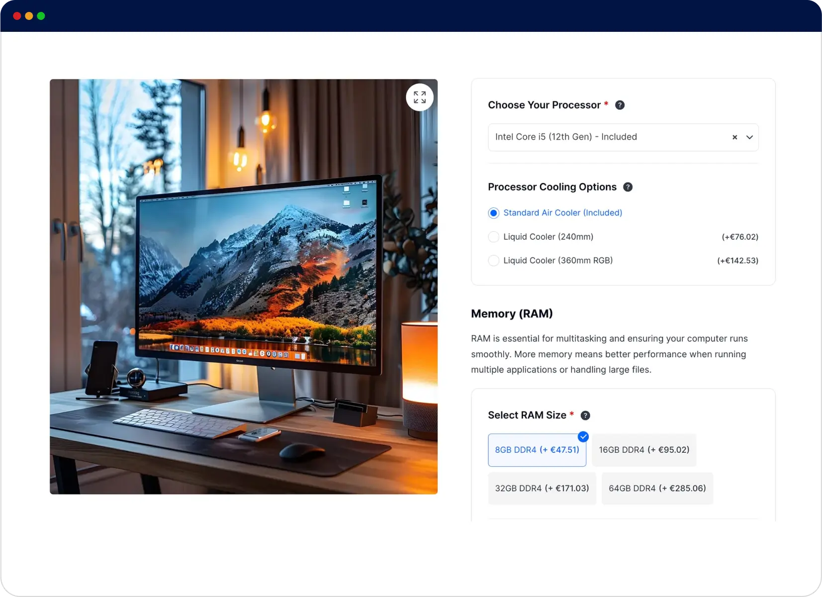Choose the 16GB DDR4 RAM option
822x597 pixels.
click(644, 450)
